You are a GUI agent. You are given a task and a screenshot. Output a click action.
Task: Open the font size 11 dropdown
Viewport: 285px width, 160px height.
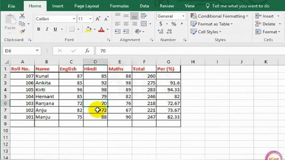pos(90,19)
